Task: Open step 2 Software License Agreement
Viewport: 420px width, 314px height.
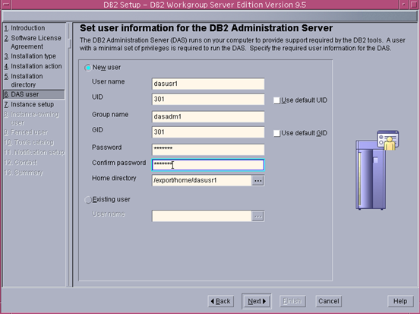Action: pyautogui.click(x=33, y=42)
